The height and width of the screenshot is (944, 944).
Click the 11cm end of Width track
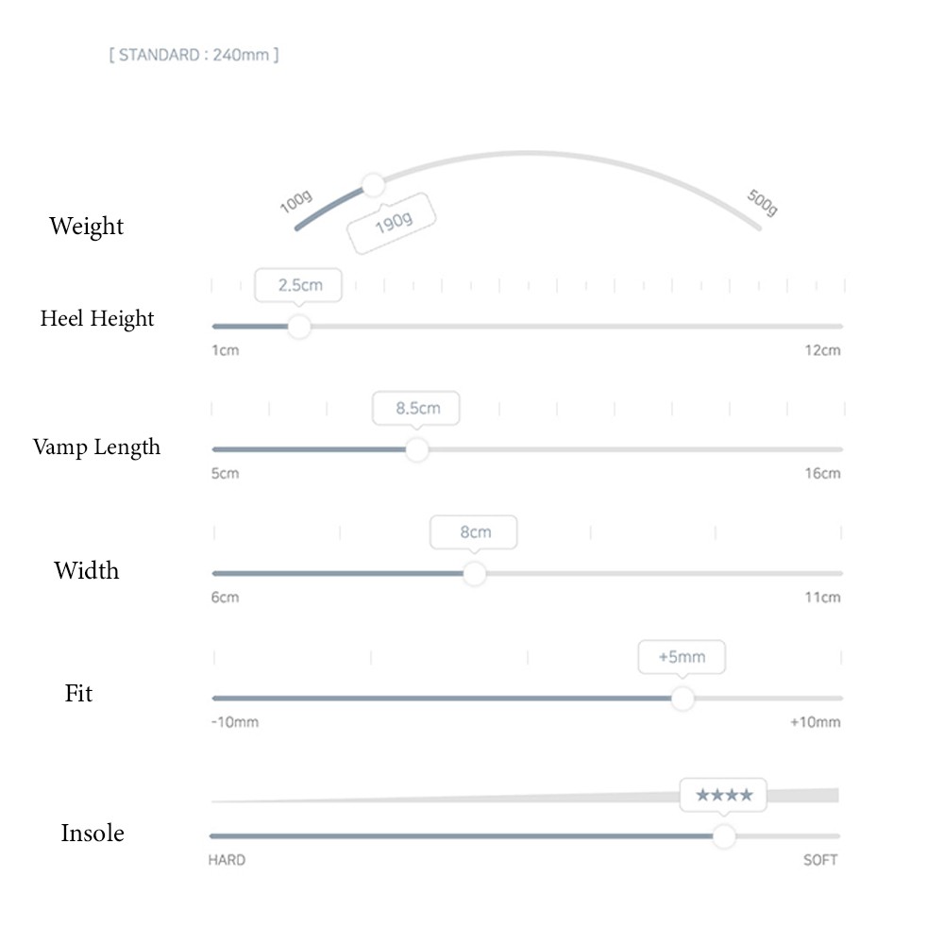838,574
